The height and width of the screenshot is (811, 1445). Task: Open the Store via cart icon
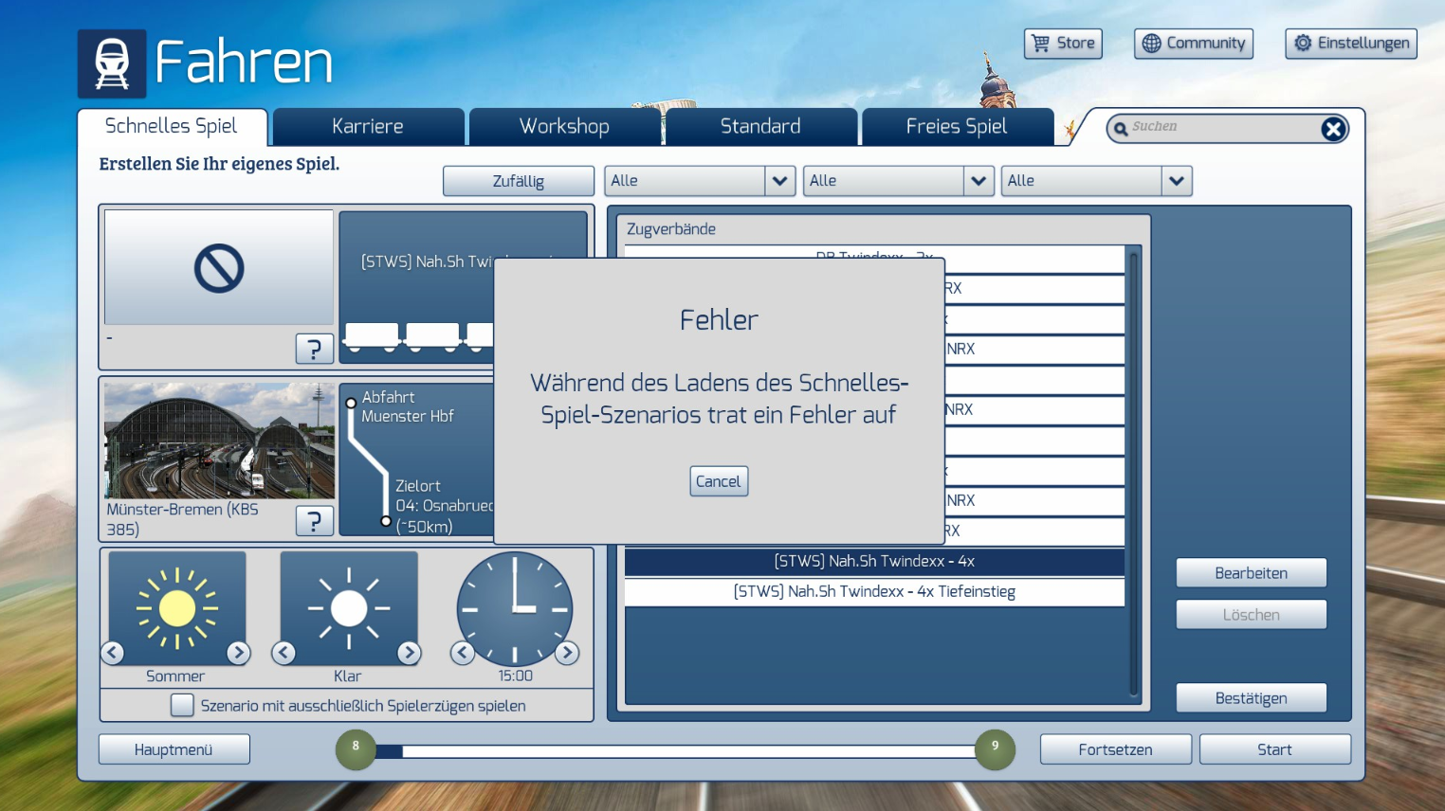[x=1040, y=44]
